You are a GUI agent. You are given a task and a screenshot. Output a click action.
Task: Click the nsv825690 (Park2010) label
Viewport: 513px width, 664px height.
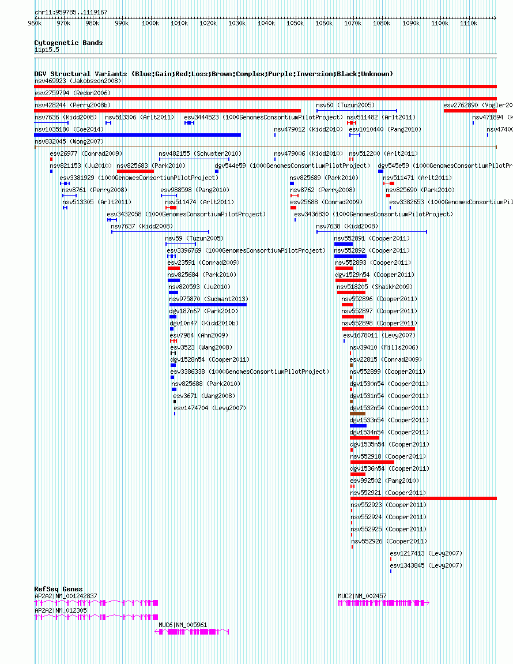(420, 190)
